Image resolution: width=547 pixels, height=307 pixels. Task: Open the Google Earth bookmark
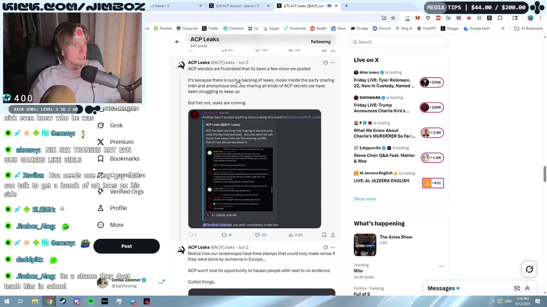[476, 29]
